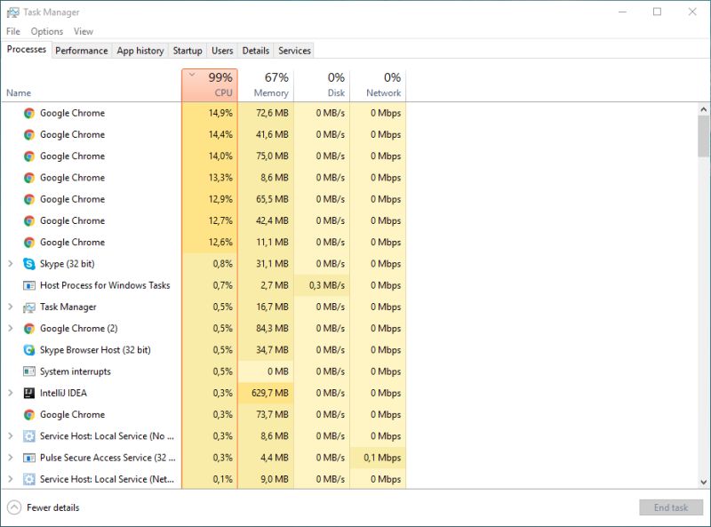Screen dimensions: 711x527
Task: Click the Pulse Secure Access Service icon
Action: tap(28, 458)
